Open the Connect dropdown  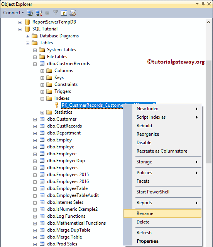click(x=14, y=13)
